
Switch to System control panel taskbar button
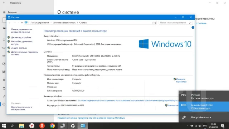(83, 126)
